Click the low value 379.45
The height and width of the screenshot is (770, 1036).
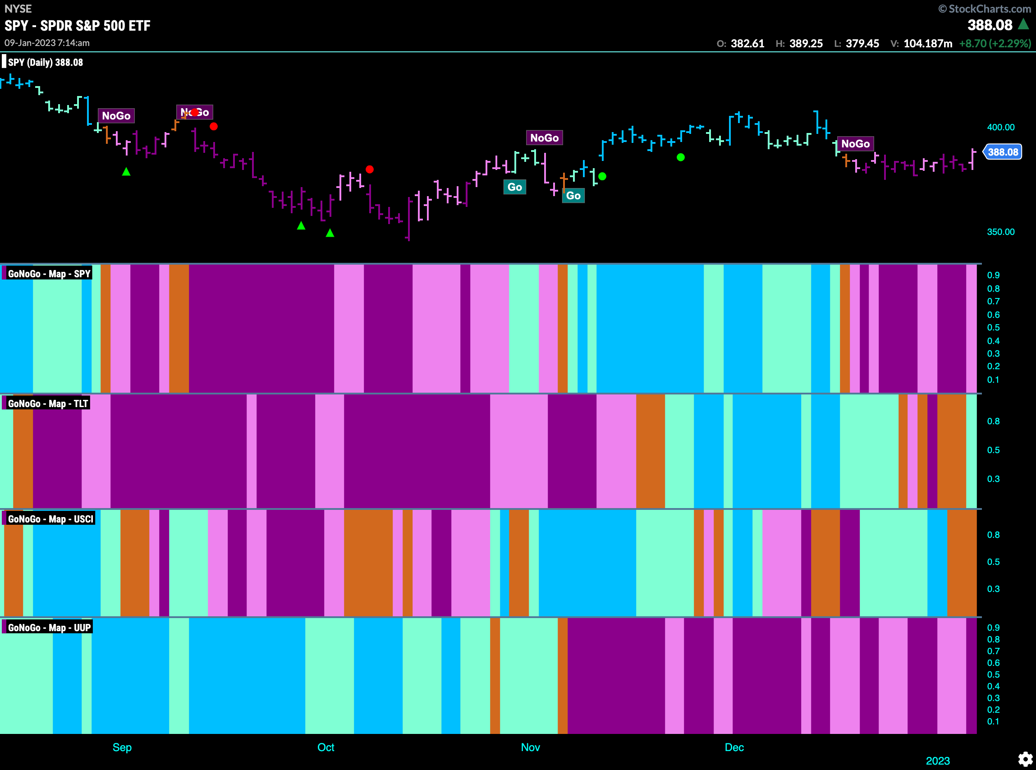pyautogui.click(x=862, y=43)
